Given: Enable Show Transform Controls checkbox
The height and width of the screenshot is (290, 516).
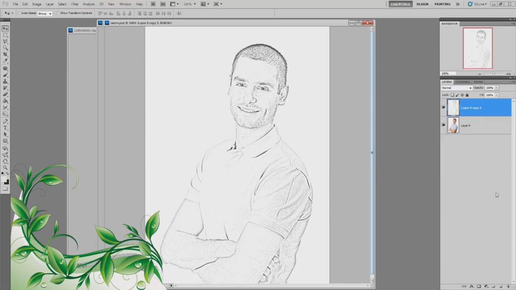Looking at the screenshot, I should tap(58, 13).
